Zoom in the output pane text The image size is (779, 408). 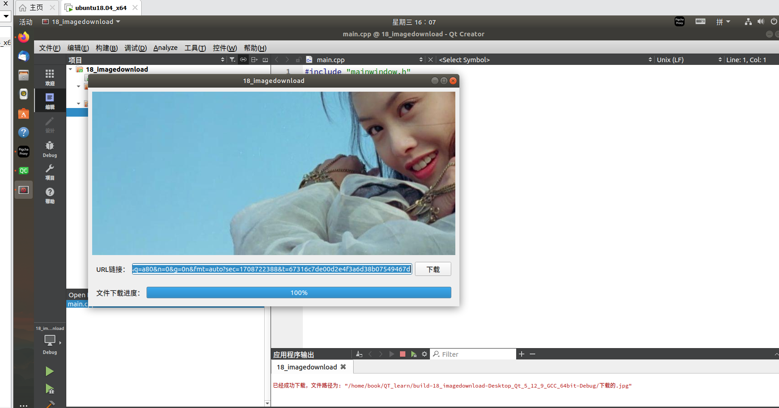click(x=522, y=354)
